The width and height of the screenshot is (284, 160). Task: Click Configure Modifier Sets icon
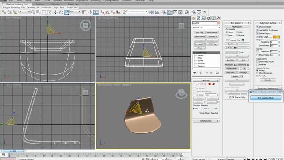point(217,73)
